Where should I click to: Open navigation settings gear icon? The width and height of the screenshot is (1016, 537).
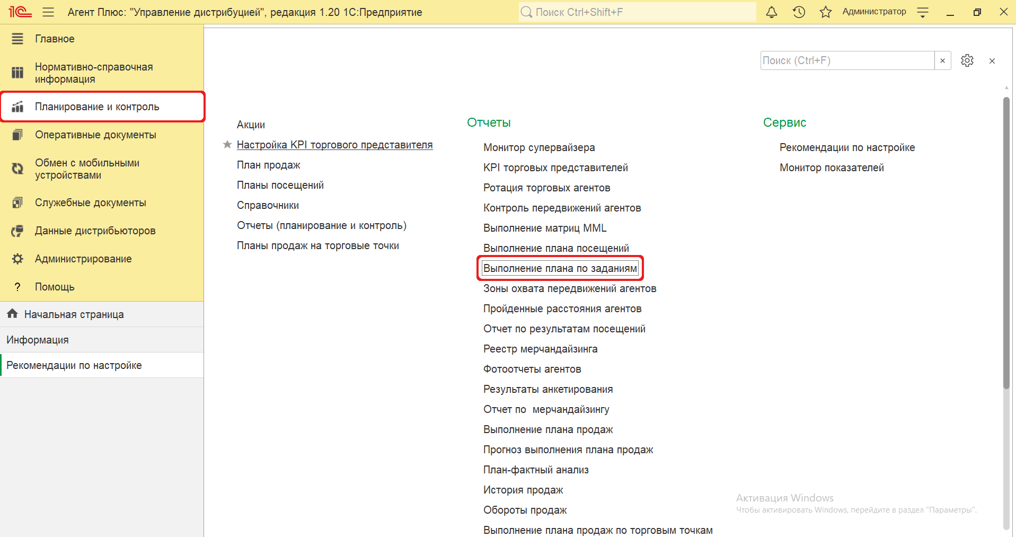pyautogui.click(x=967, y=60)
